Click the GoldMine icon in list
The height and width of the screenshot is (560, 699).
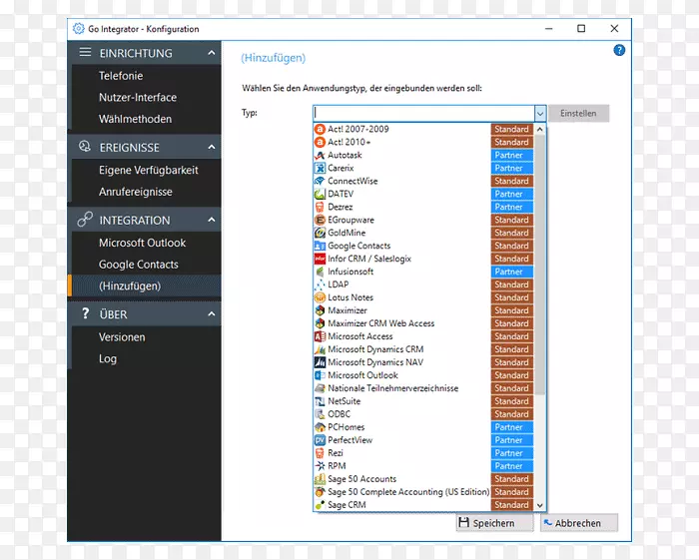320,233
